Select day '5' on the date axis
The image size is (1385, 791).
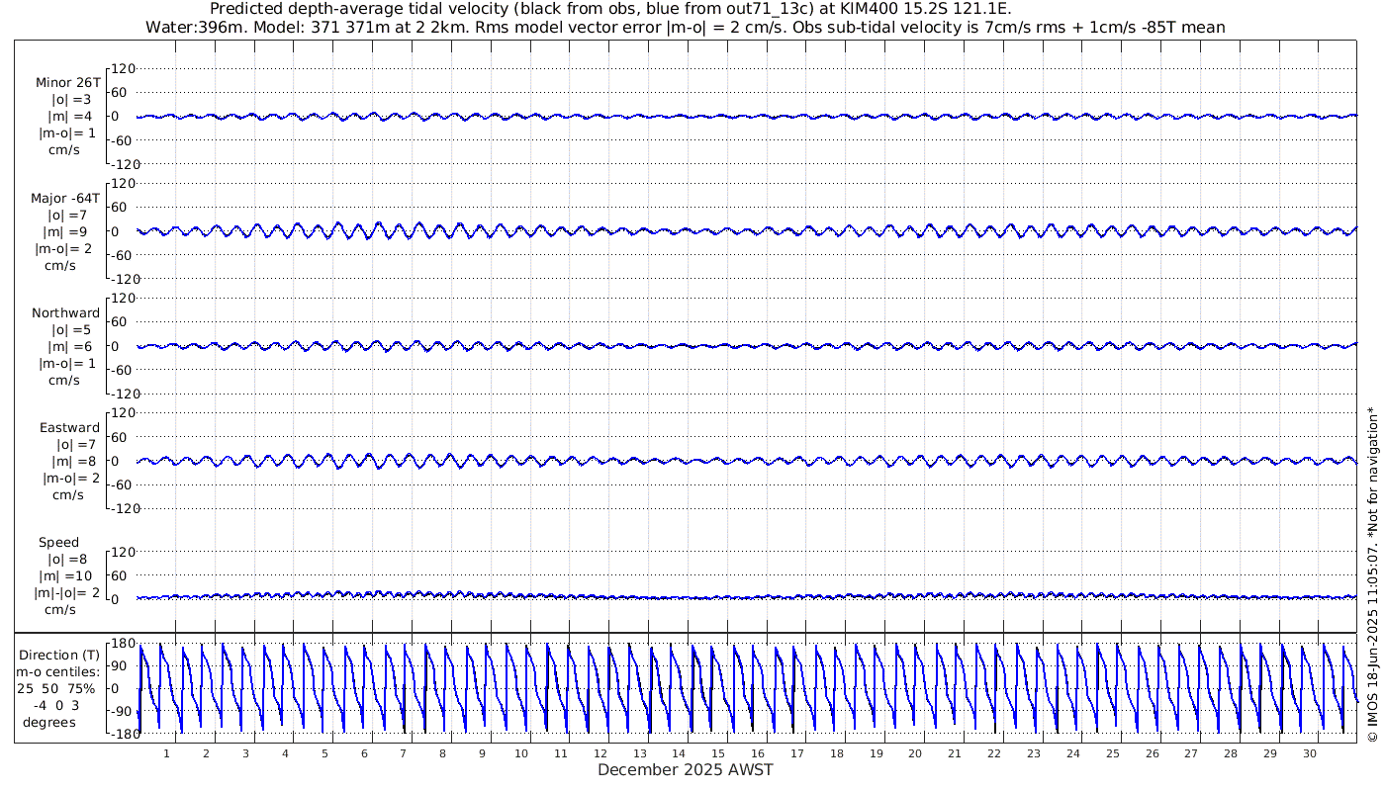324,753
